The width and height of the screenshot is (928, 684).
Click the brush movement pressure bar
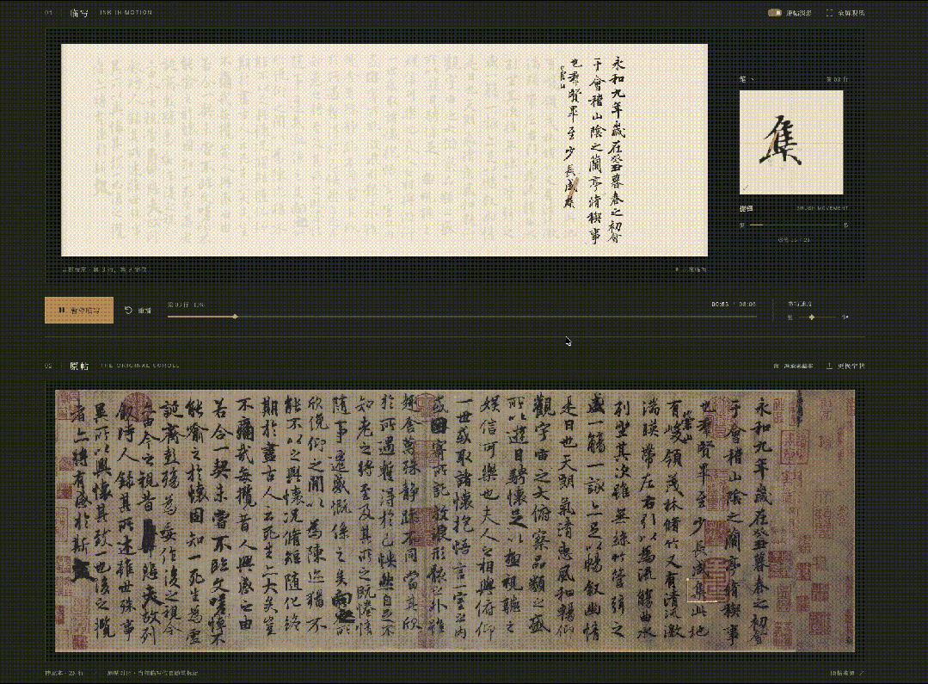794,225
